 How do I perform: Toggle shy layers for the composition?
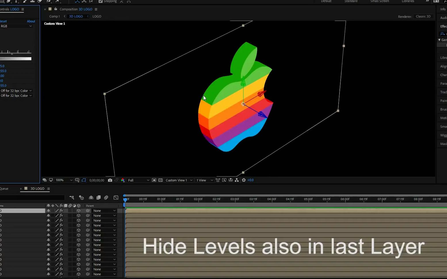91,197
